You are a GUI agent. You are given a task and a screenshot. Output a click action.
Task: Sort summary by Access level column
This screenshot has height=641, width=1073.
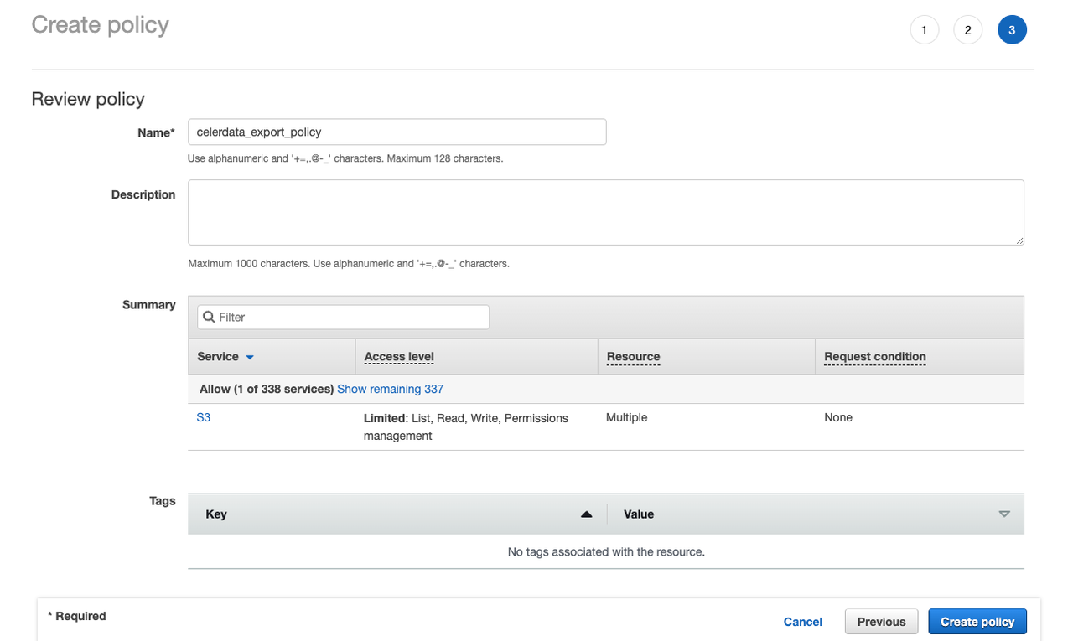point(398,356)
